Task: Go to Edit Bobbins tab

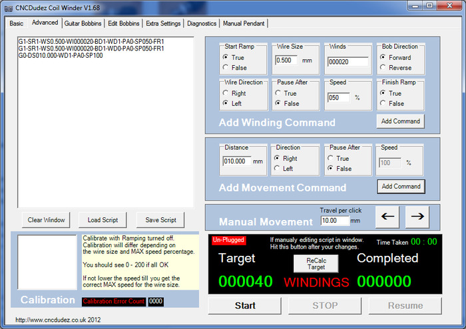Action: pyautogui.click(x=123, y=23)
